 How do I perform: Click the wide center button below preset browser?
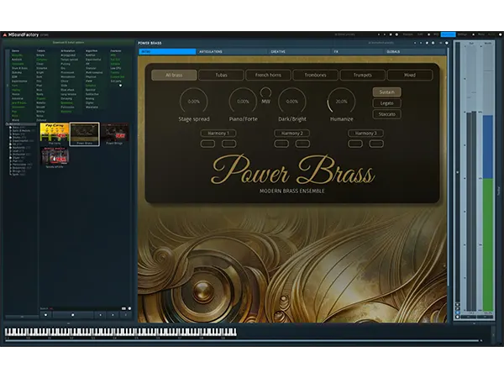pyautogui.click(x=73, y=315)
